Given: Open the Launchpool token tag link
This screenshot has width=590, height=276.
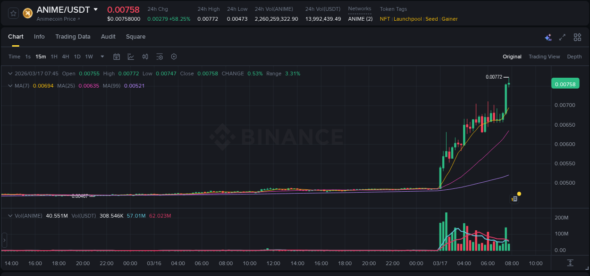Looking at the screenshot, I should pos(408,19).
